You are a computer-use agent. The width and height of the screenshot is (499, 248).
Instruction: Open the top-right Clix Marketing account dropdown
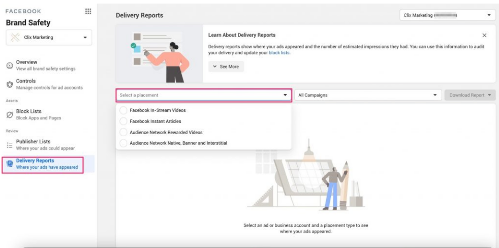tap(448, 15)
